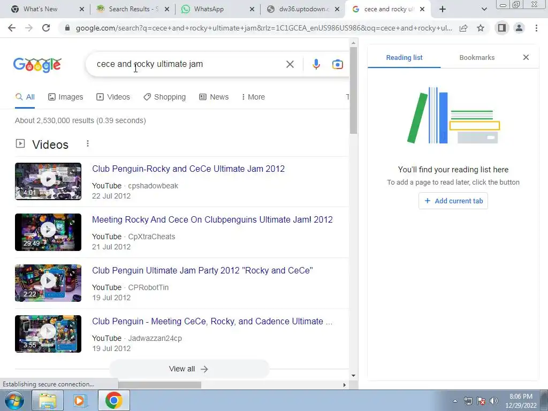The image size is (548, 411).
Task: Click Add current tab button
Action: (453, 201)
